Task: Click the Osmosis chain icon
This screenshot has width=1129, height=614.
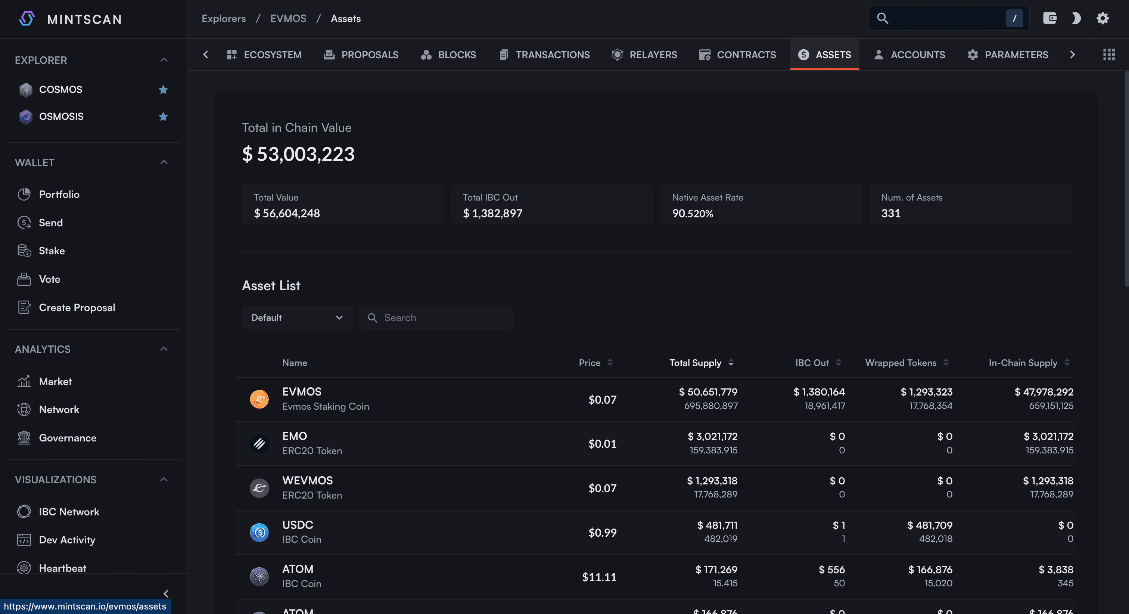Action: coord(26,117)
